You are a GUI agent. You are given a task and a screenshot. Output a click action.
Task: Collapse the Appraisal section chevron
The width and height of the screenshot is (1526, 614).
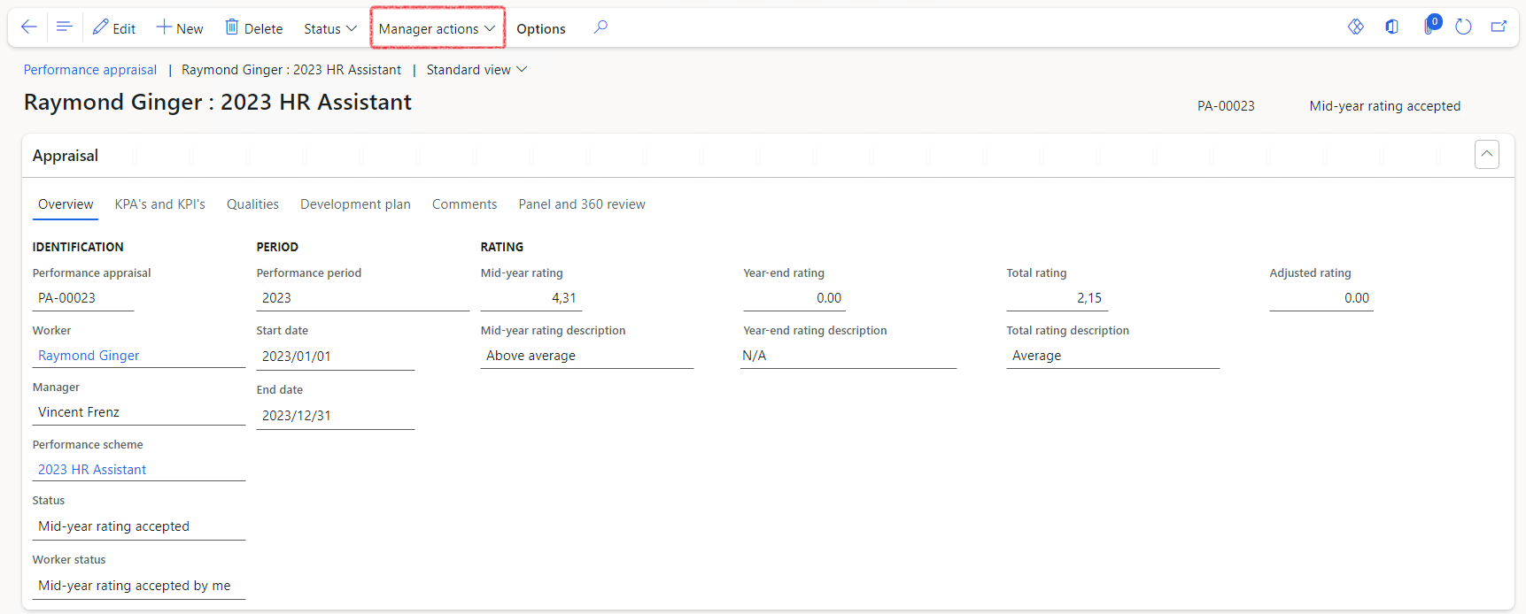[x=1487, y=154]
